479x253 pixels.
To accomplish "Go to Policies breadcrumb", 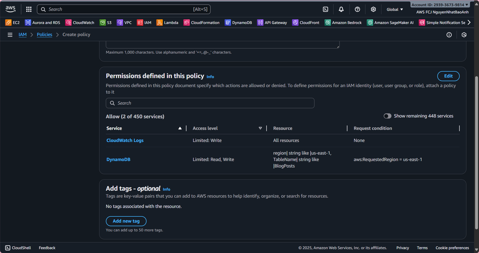I will tap(44, 35).
